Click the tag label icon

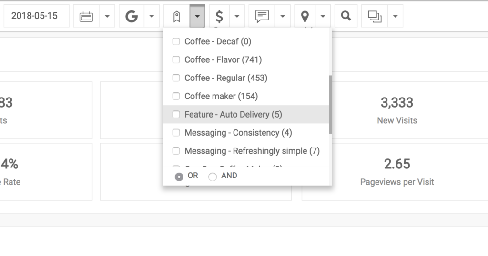[x=176, y=16]
